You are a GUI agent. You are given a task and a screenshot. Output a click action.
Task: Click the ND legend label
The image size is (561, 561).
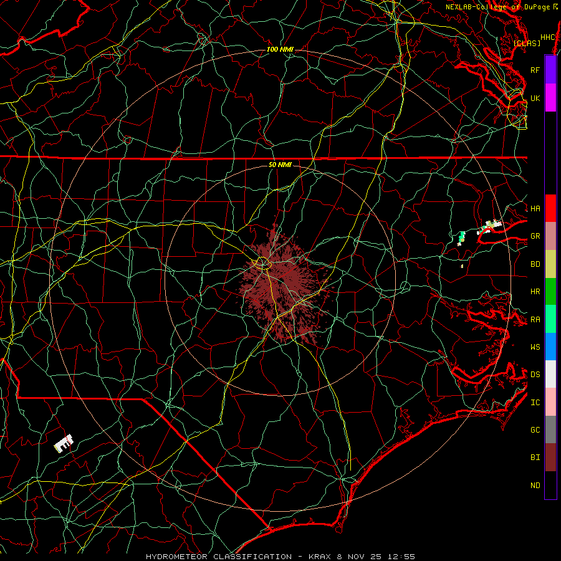535,486
